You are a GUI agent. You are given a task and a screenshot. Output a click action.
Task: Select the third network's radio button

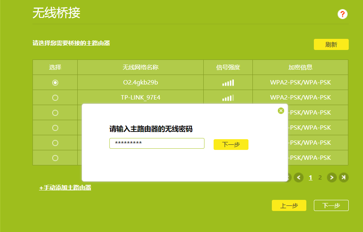55,112
